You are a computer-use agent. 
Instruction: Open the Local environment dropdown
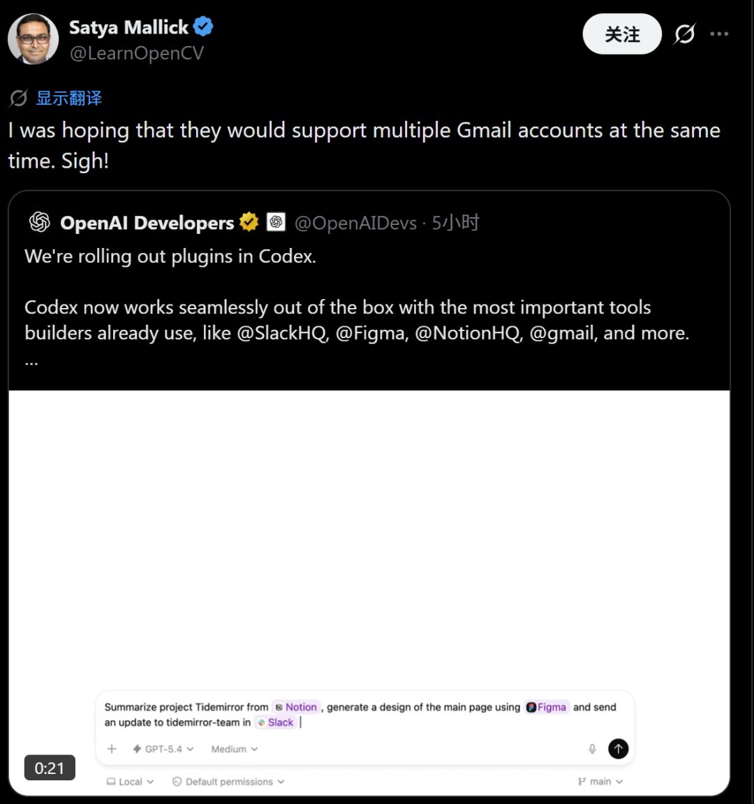coord(131,782)
